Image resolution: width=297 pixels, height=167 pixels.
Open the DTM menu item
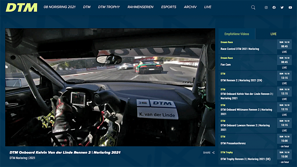coord(87,7)
